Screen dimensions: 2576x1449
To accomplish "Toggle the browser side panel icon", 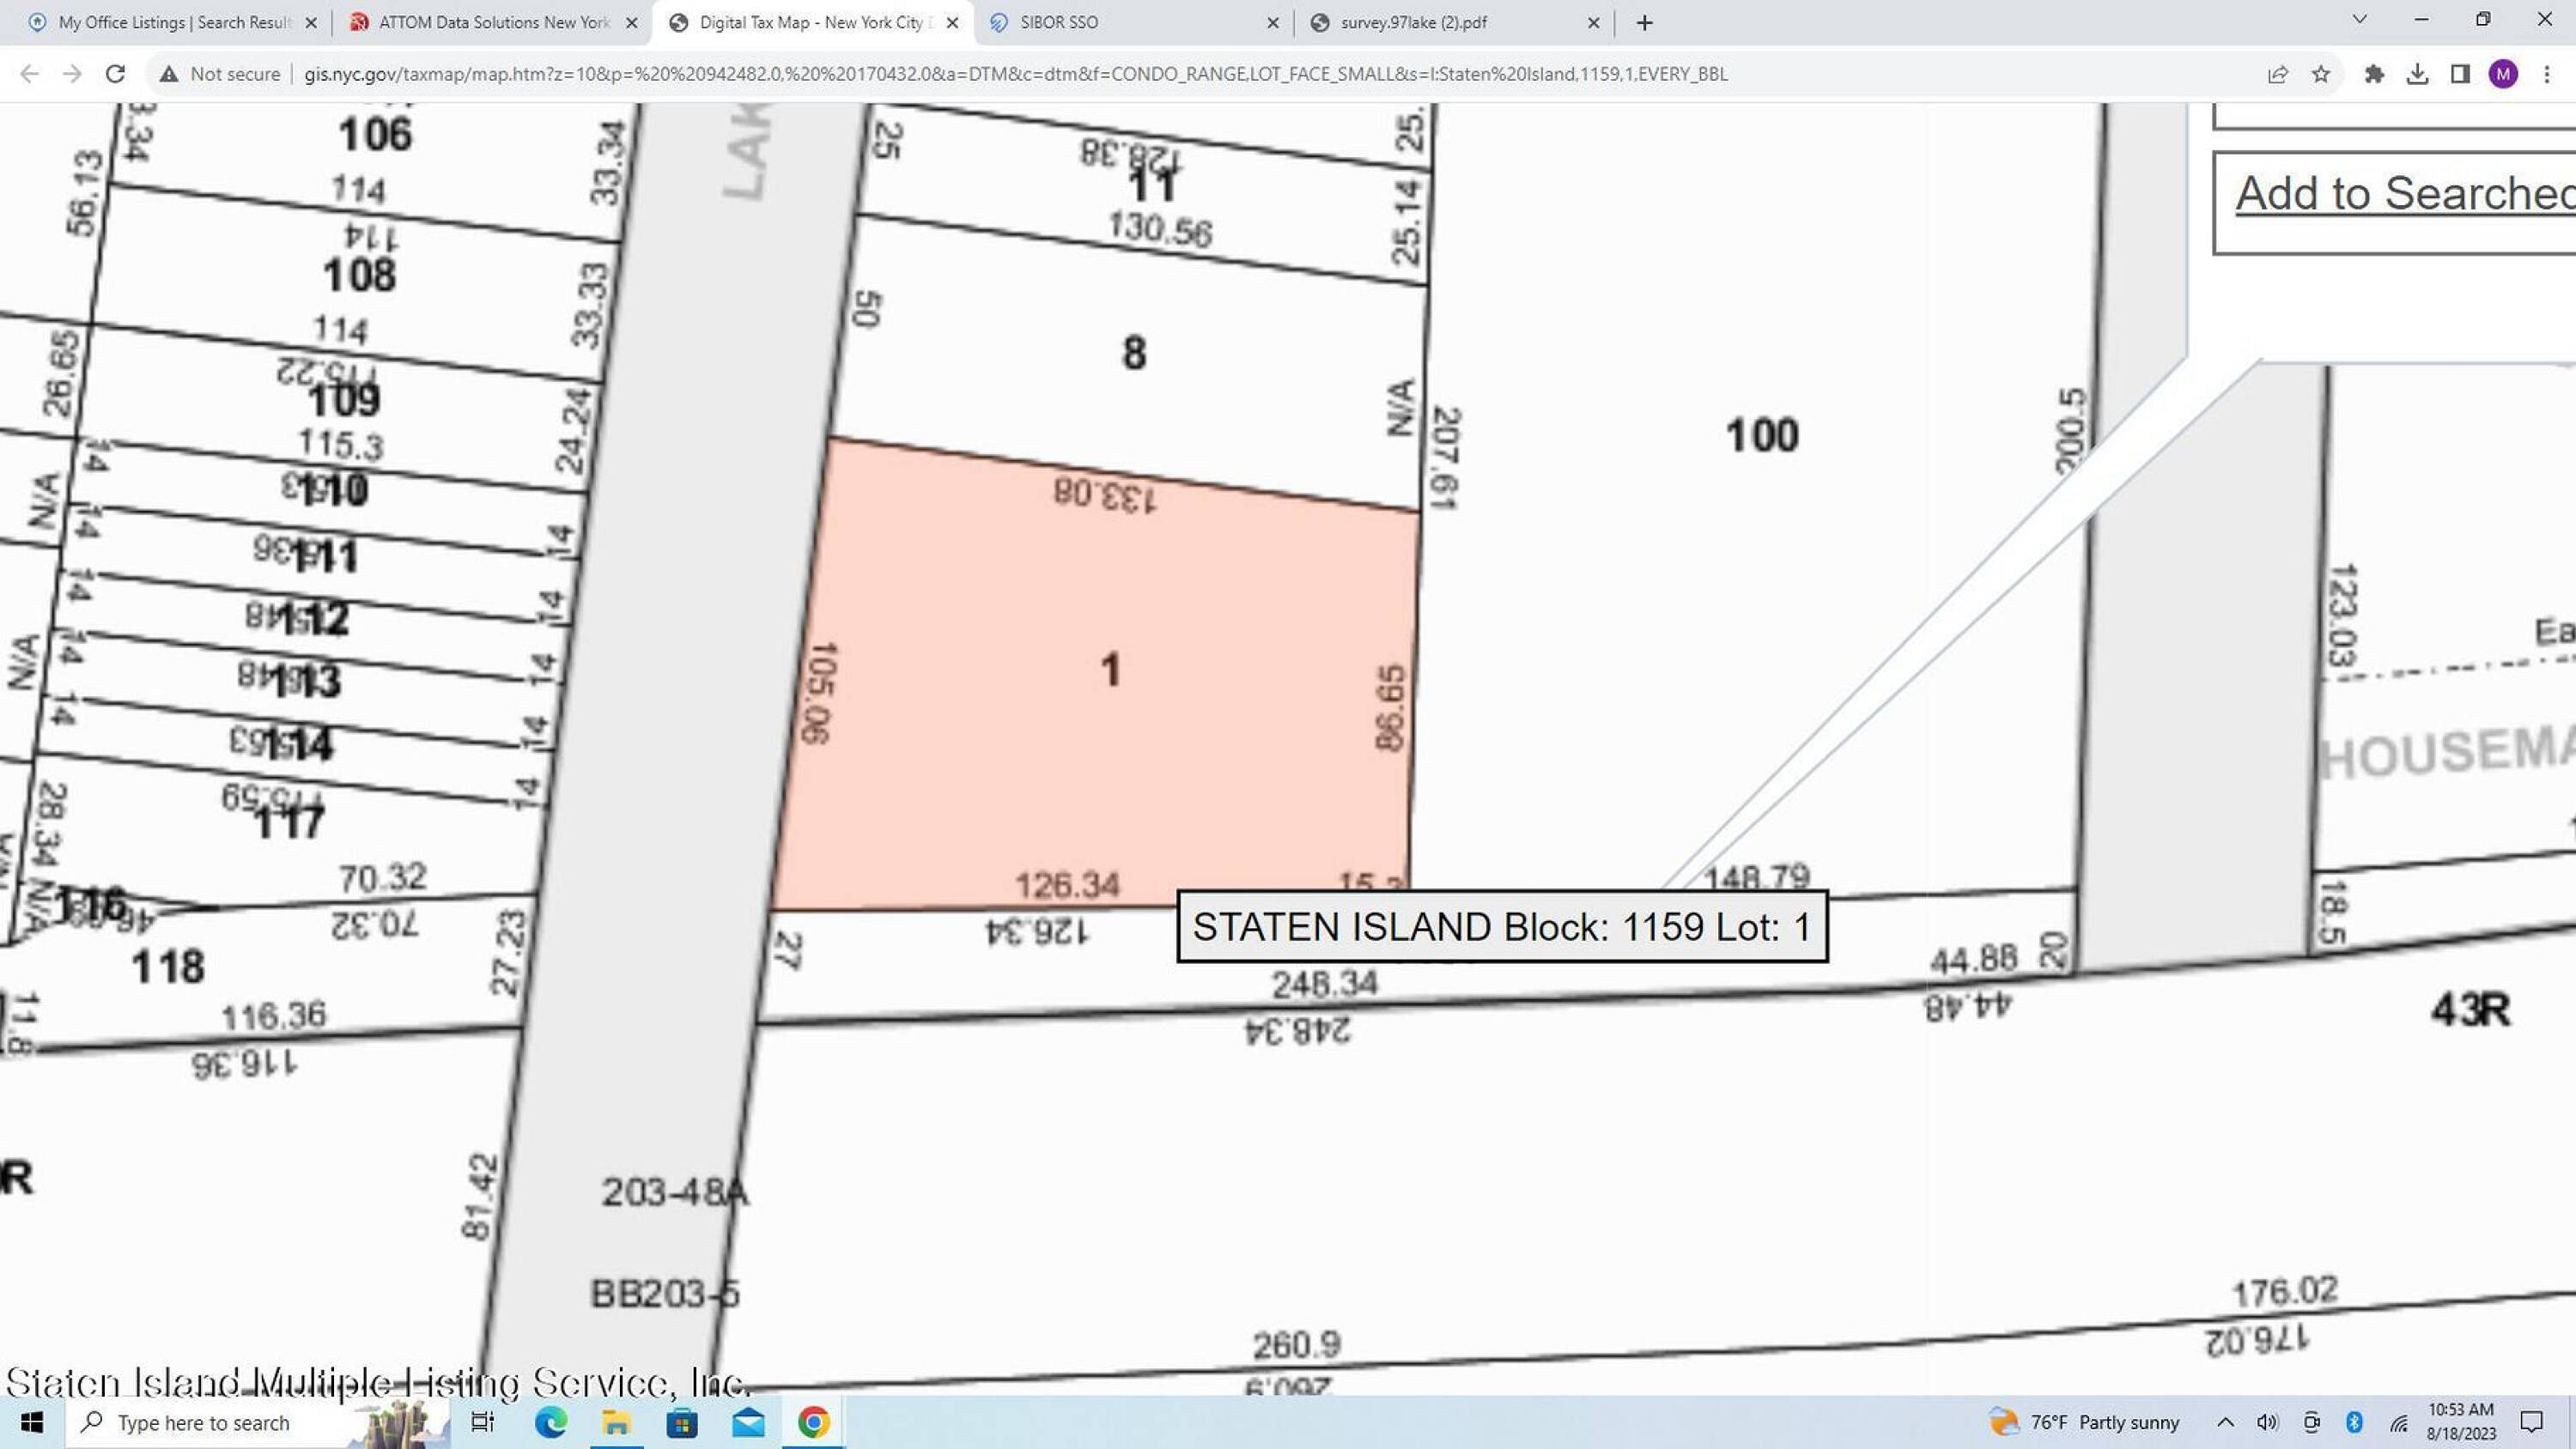I will 2460,74.
